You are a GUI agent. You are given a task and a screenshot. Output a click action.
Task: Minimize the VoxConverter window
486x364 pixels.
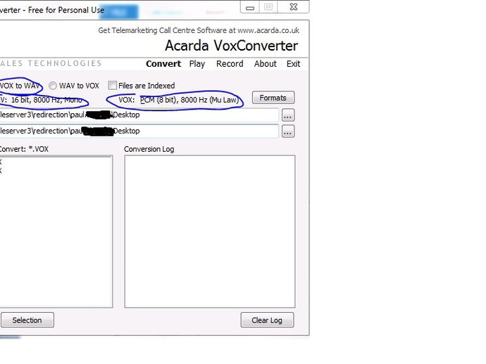250,8
